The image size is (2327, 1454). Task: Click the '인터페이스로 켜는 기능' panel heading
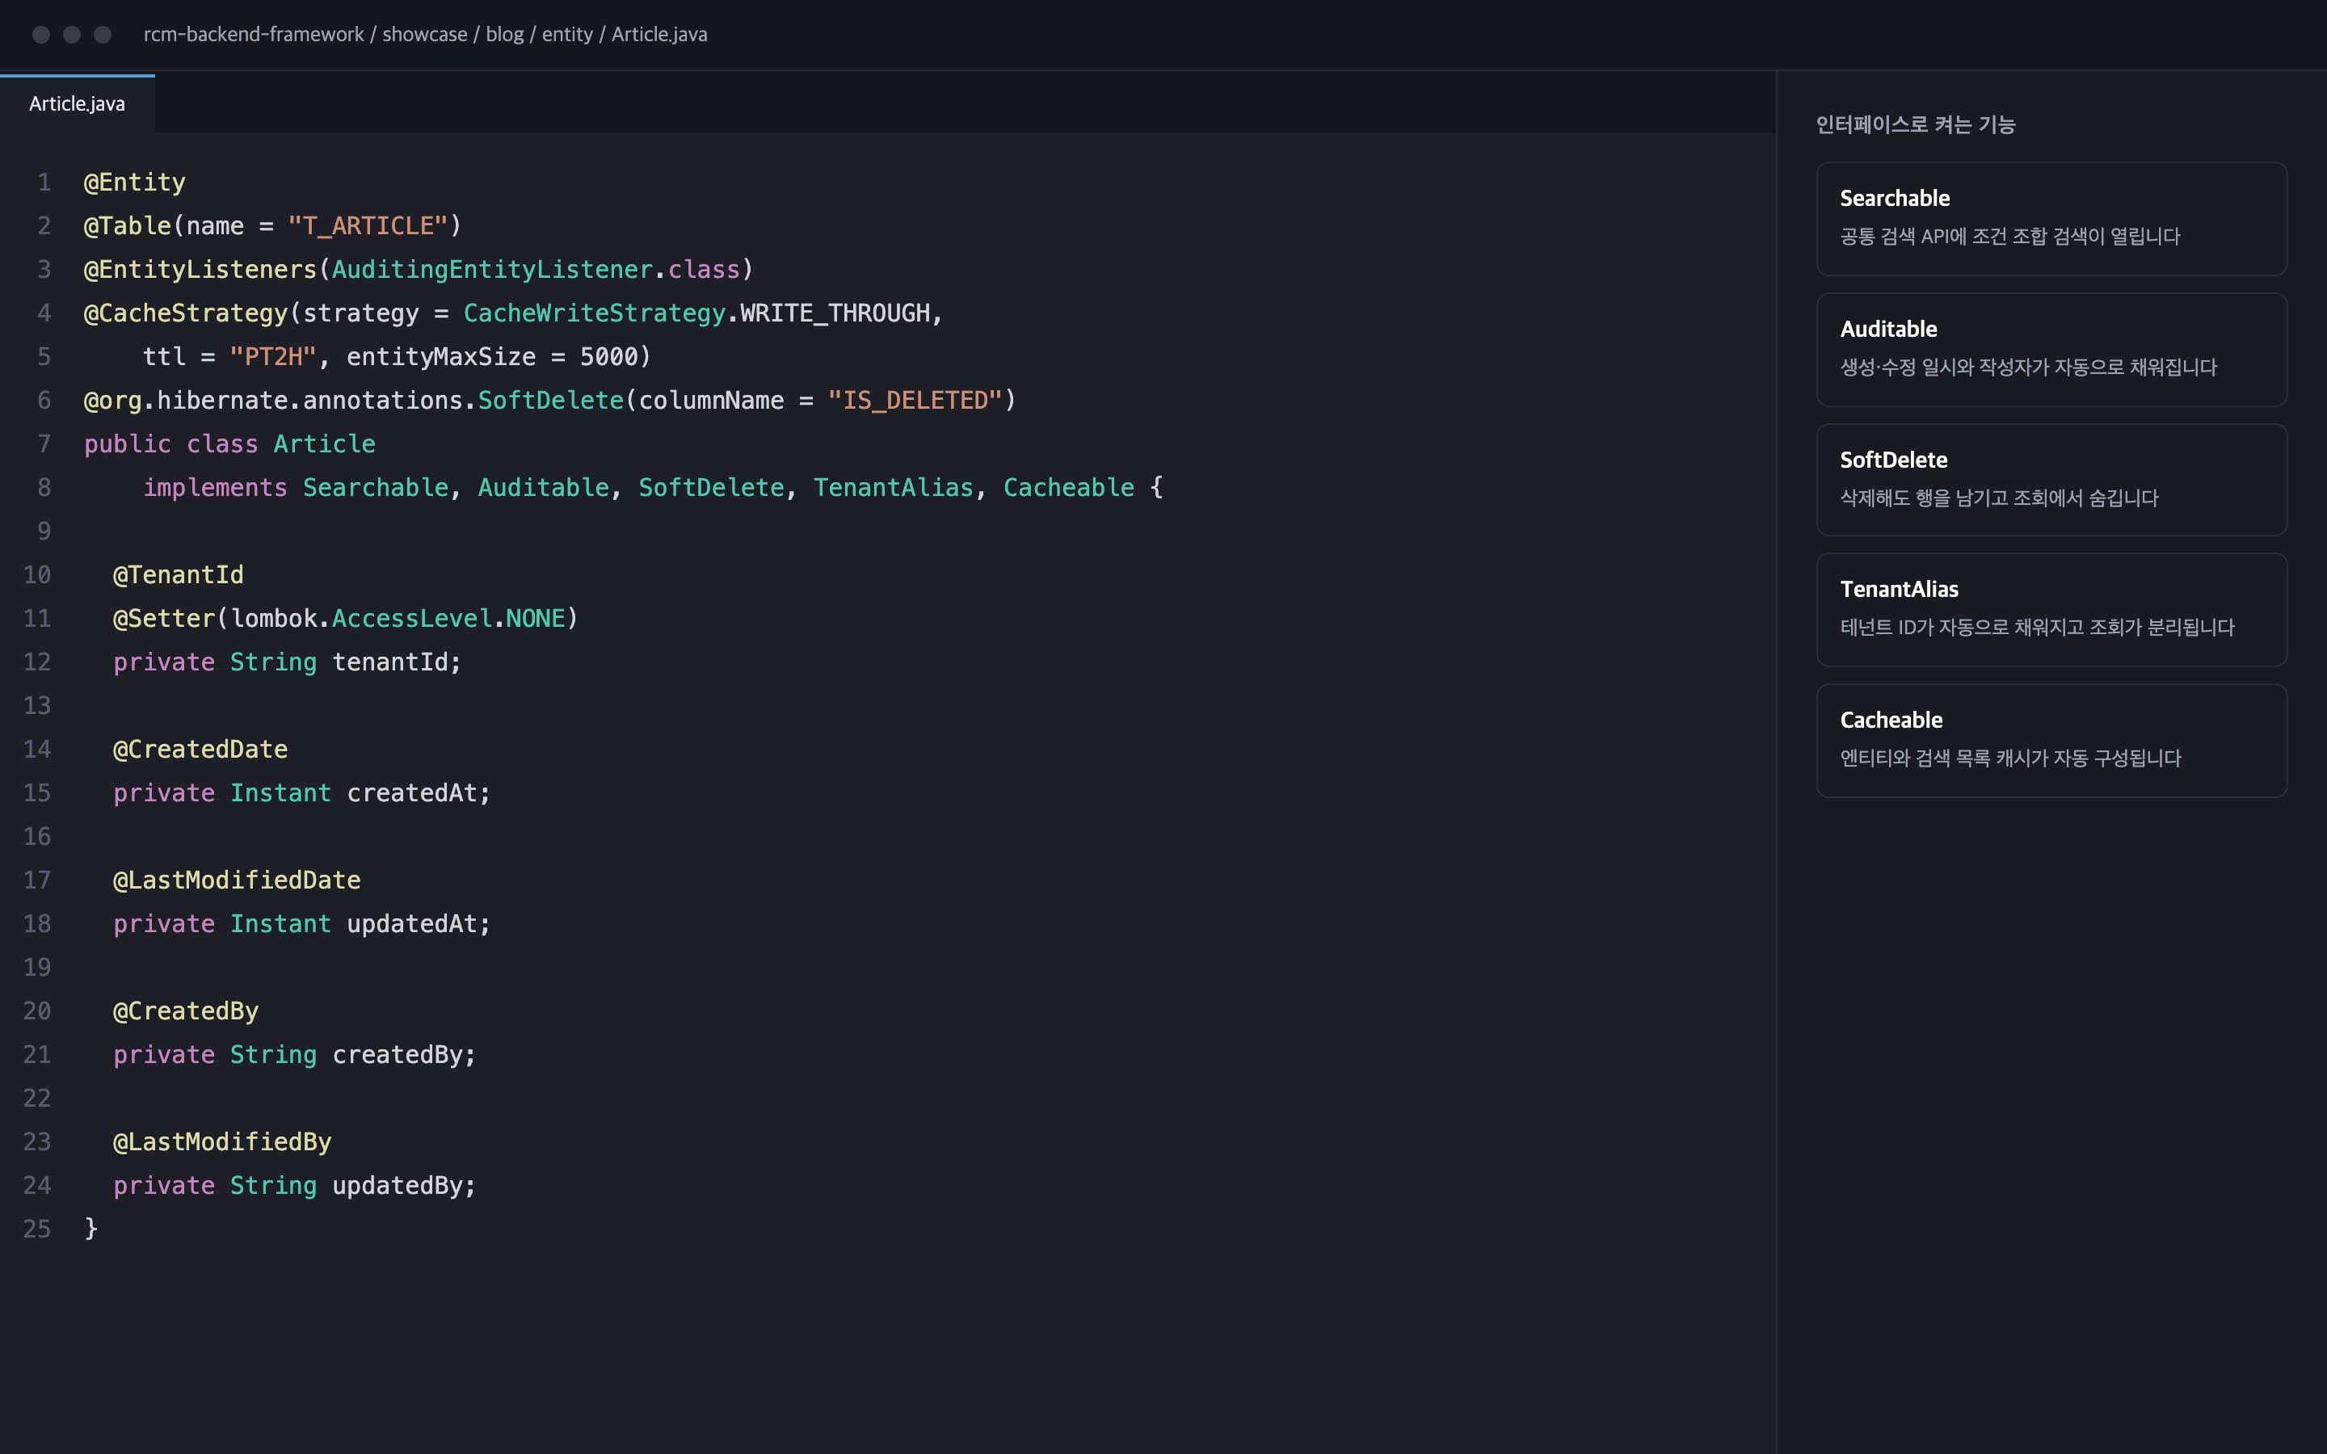[1916, 124]
